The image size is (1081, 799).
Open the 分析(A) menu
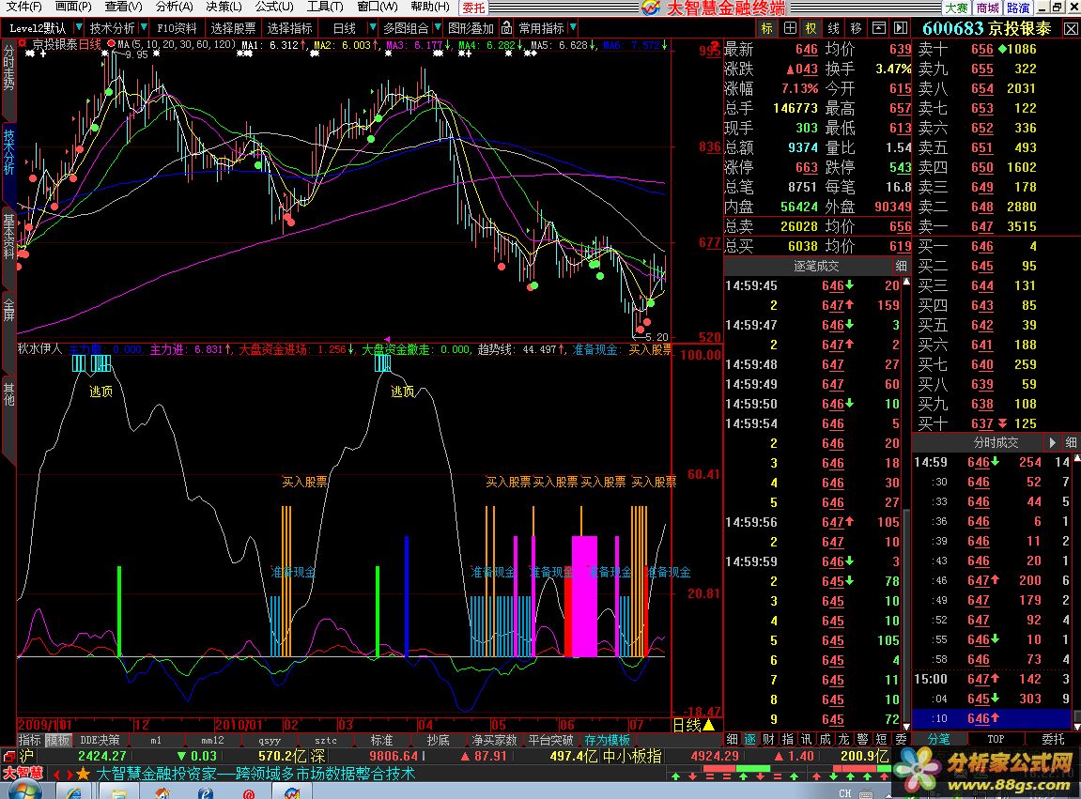click(x=175, y=7)
